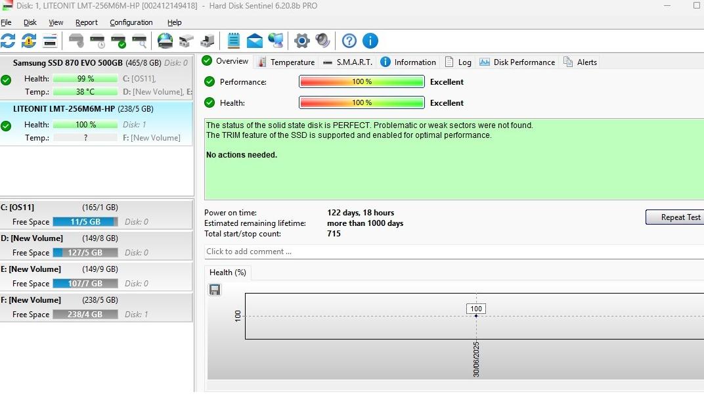Save health graph using floppy disk icon
The height and width of the screenshot is (396, 704).
point(215,290)
